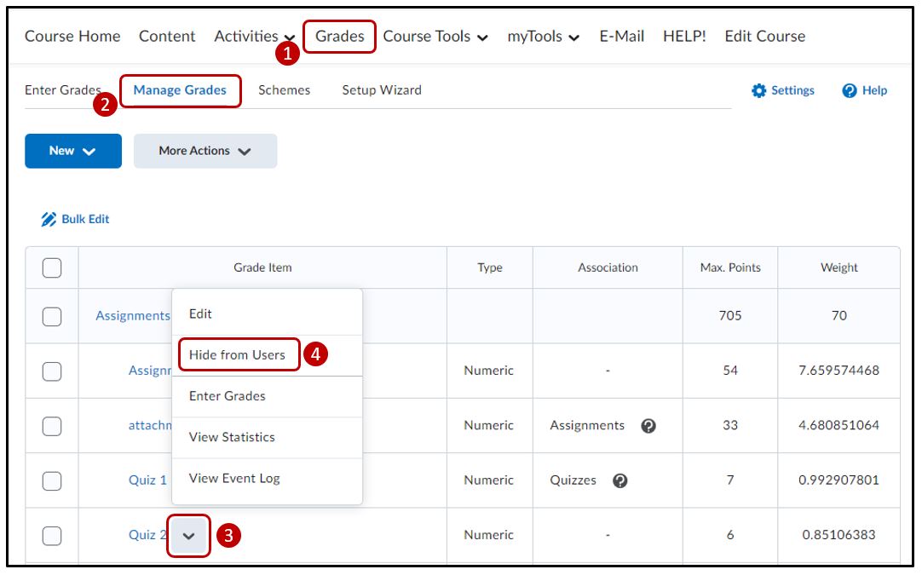The height and width of the screenshot is (575, 922).
Task: Expand the Quiz 2 context menu chevron
Action: click(189, 536)
